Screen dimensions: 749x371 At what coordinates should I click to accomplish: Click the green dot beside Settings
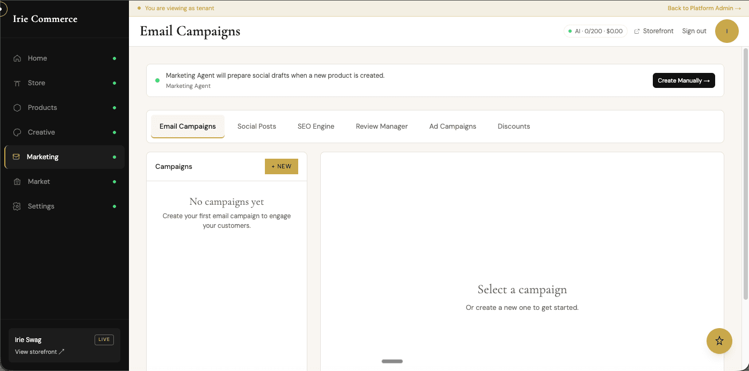(x=114, y=206)
